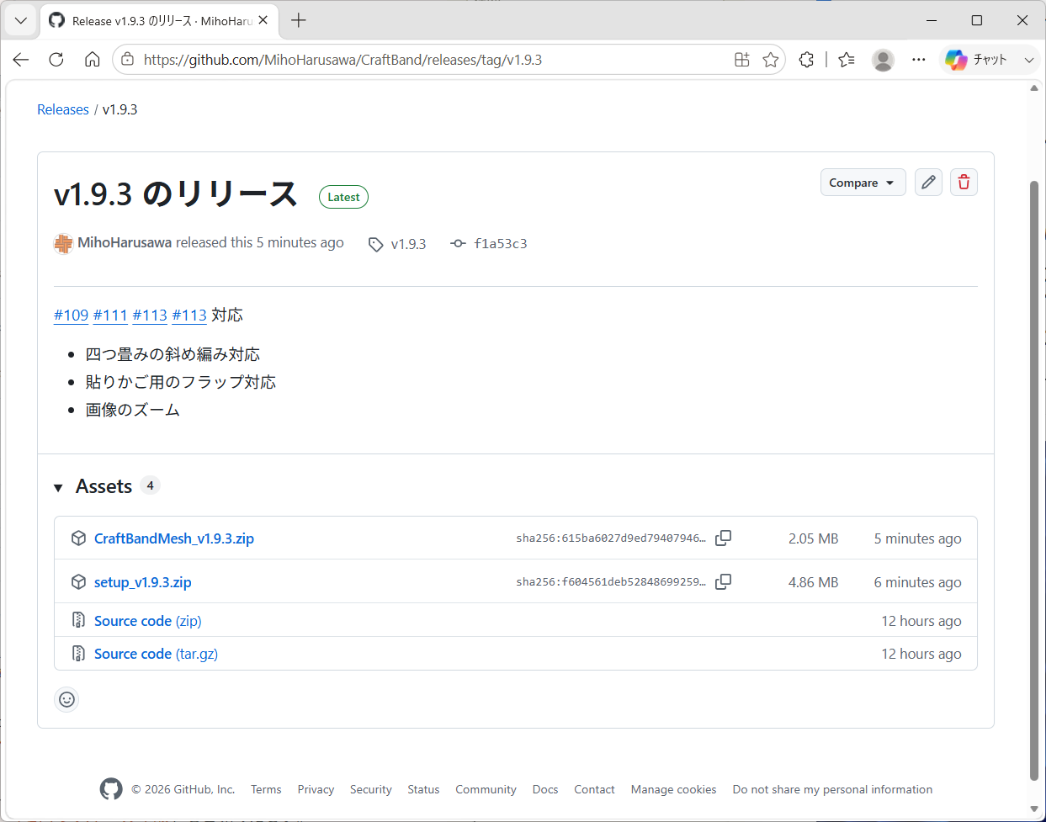Open the MihoHarusawa profile link

tap(125, 242)
